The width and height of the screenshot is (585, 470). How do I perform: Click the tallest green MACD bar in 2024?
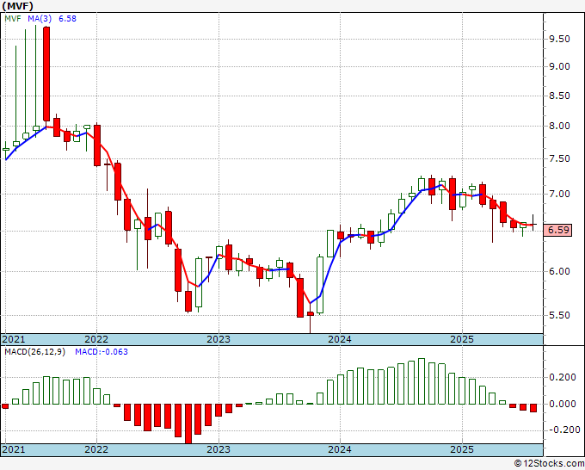[422, 381]
